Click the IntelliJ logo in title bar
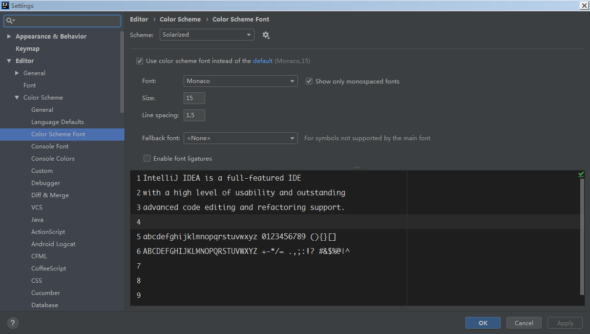 [x=5, y=5]
